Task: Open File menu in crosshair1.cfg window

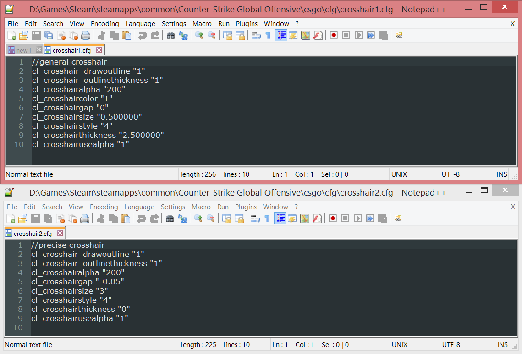Action: (x=13, y=24)
